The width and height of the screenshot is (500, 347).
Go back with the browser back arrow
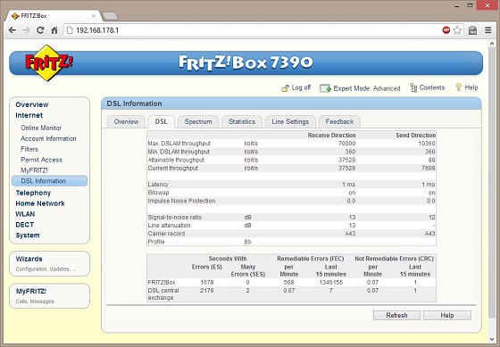[12, 30]
